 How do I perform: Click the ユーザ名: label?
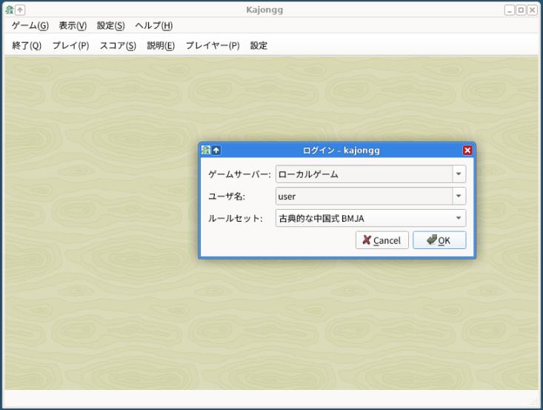pos(227,196)
